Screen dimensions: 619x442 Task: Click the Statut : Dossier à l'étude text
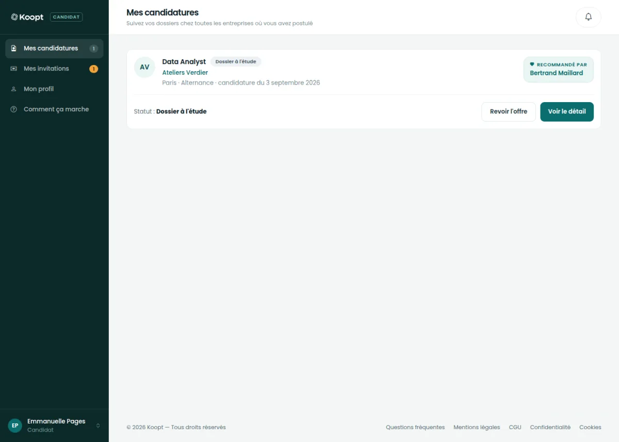pyautogui.click(x=170, y=111)
